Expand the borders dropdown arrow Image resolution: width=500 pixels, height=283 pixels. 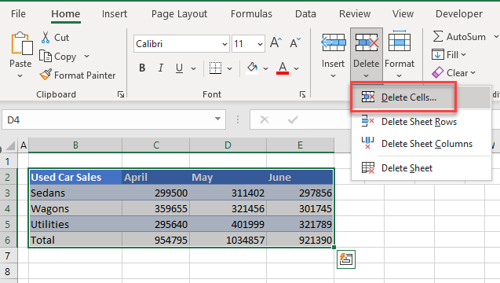(229, 68)
